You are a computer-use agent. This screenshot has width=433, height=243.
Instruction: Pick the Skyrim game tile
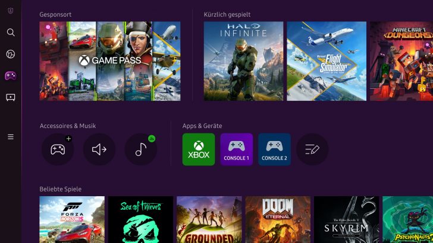click(x=347, y=220)
